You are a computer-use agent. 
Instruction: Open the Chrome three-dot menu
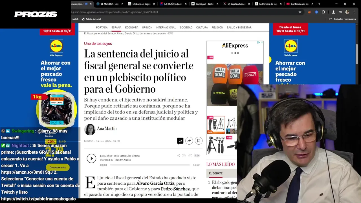click(x=354, y=12)
